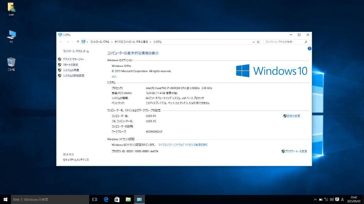Expand the コントロールパネル breadcrumb arrow
364x204 pixels.
pos(111,42)
